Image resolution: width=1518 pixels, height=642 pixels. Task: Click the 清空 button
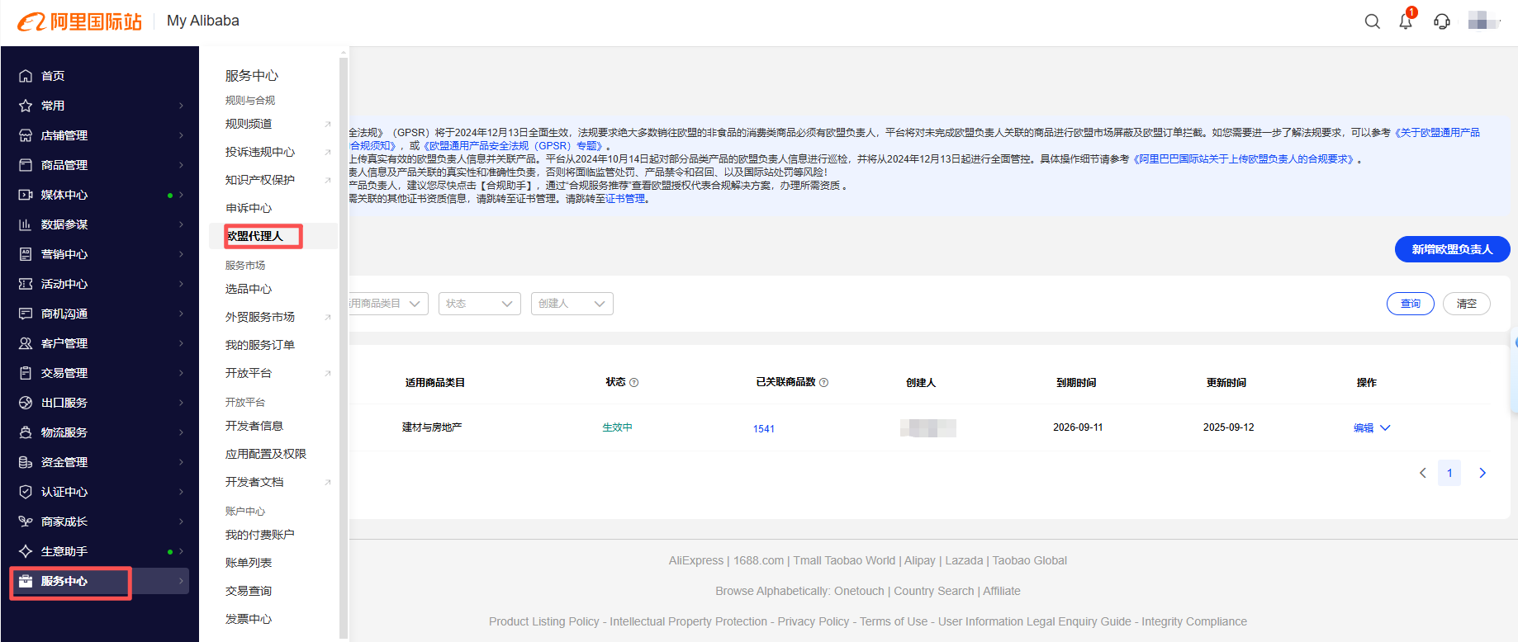(x=1466, y=304)
